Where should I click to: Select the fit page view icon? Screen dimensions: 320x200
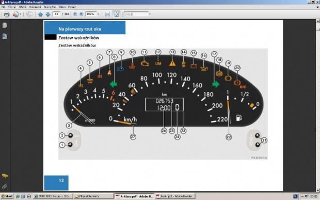pyautogui.click(x=116, y=14)
